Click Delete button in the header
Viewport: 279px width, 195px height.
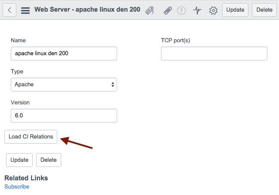264,10
